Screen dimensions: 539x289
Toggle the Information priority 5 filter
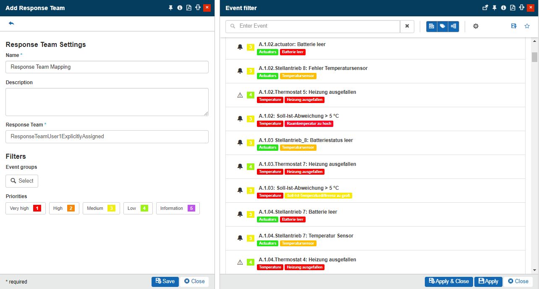click(x=178, y=209)
